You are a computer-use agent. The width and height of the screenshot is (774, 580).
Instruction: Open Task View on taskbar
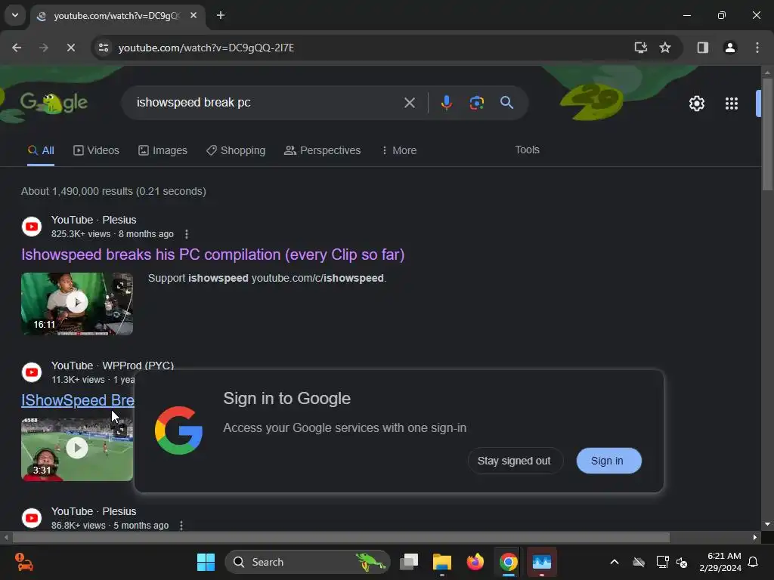[x=409, y=562]
